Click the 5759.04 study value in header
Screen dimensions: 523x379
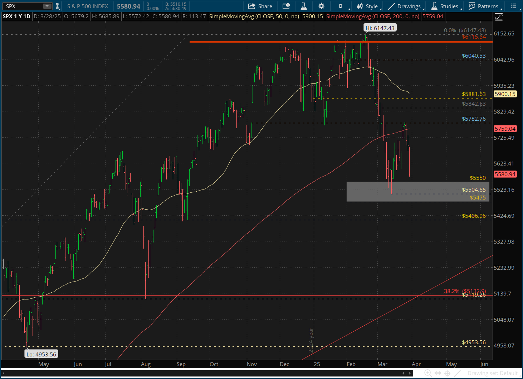(x=433, y=16)
